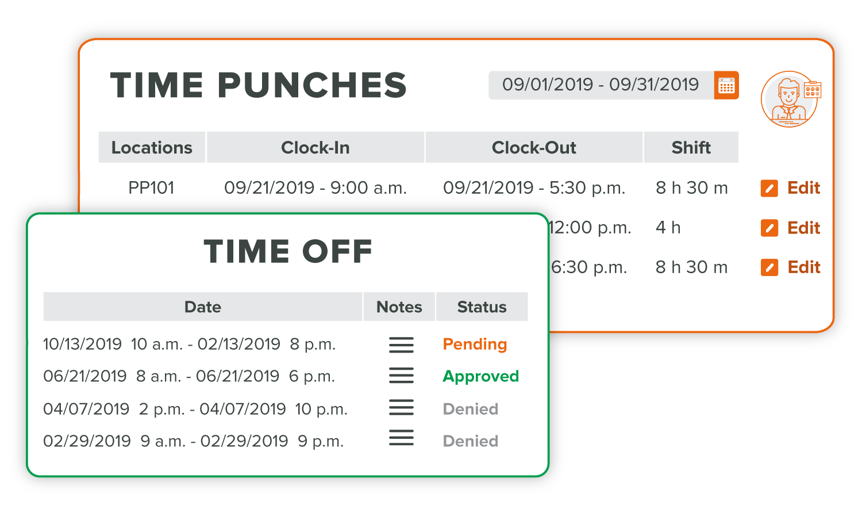This screenshot has width=862, height=513.
Task: Open notes icon for the Approved request
Action: point(401,376)
